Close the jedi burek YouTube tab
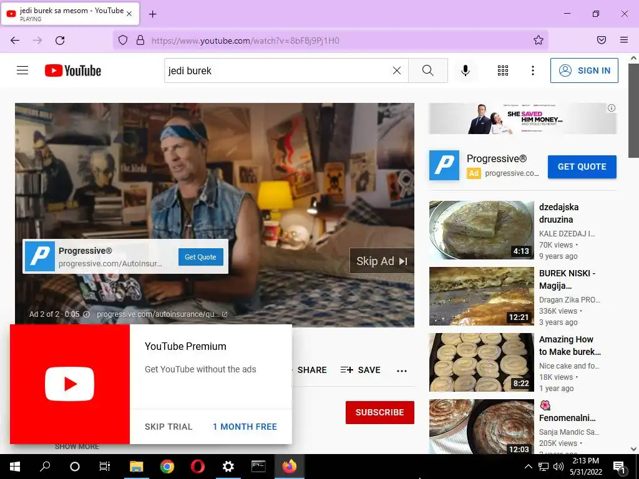Viewport: 639px width, 479px height. click(129, 14)
